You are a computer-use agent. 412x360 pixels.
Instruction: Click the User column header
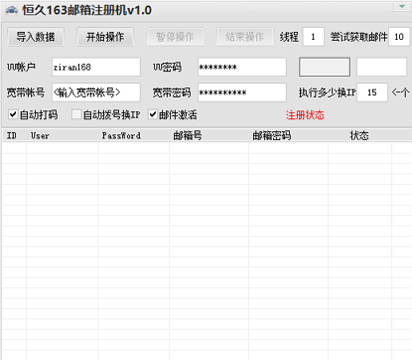point(62,135)
